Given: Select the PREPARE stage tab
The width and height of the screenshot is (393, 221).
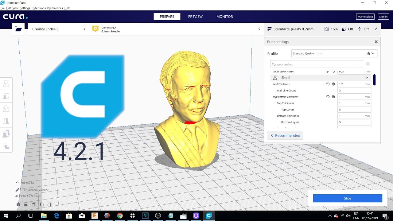Looking at the screenshot, I should coord(167,17).
